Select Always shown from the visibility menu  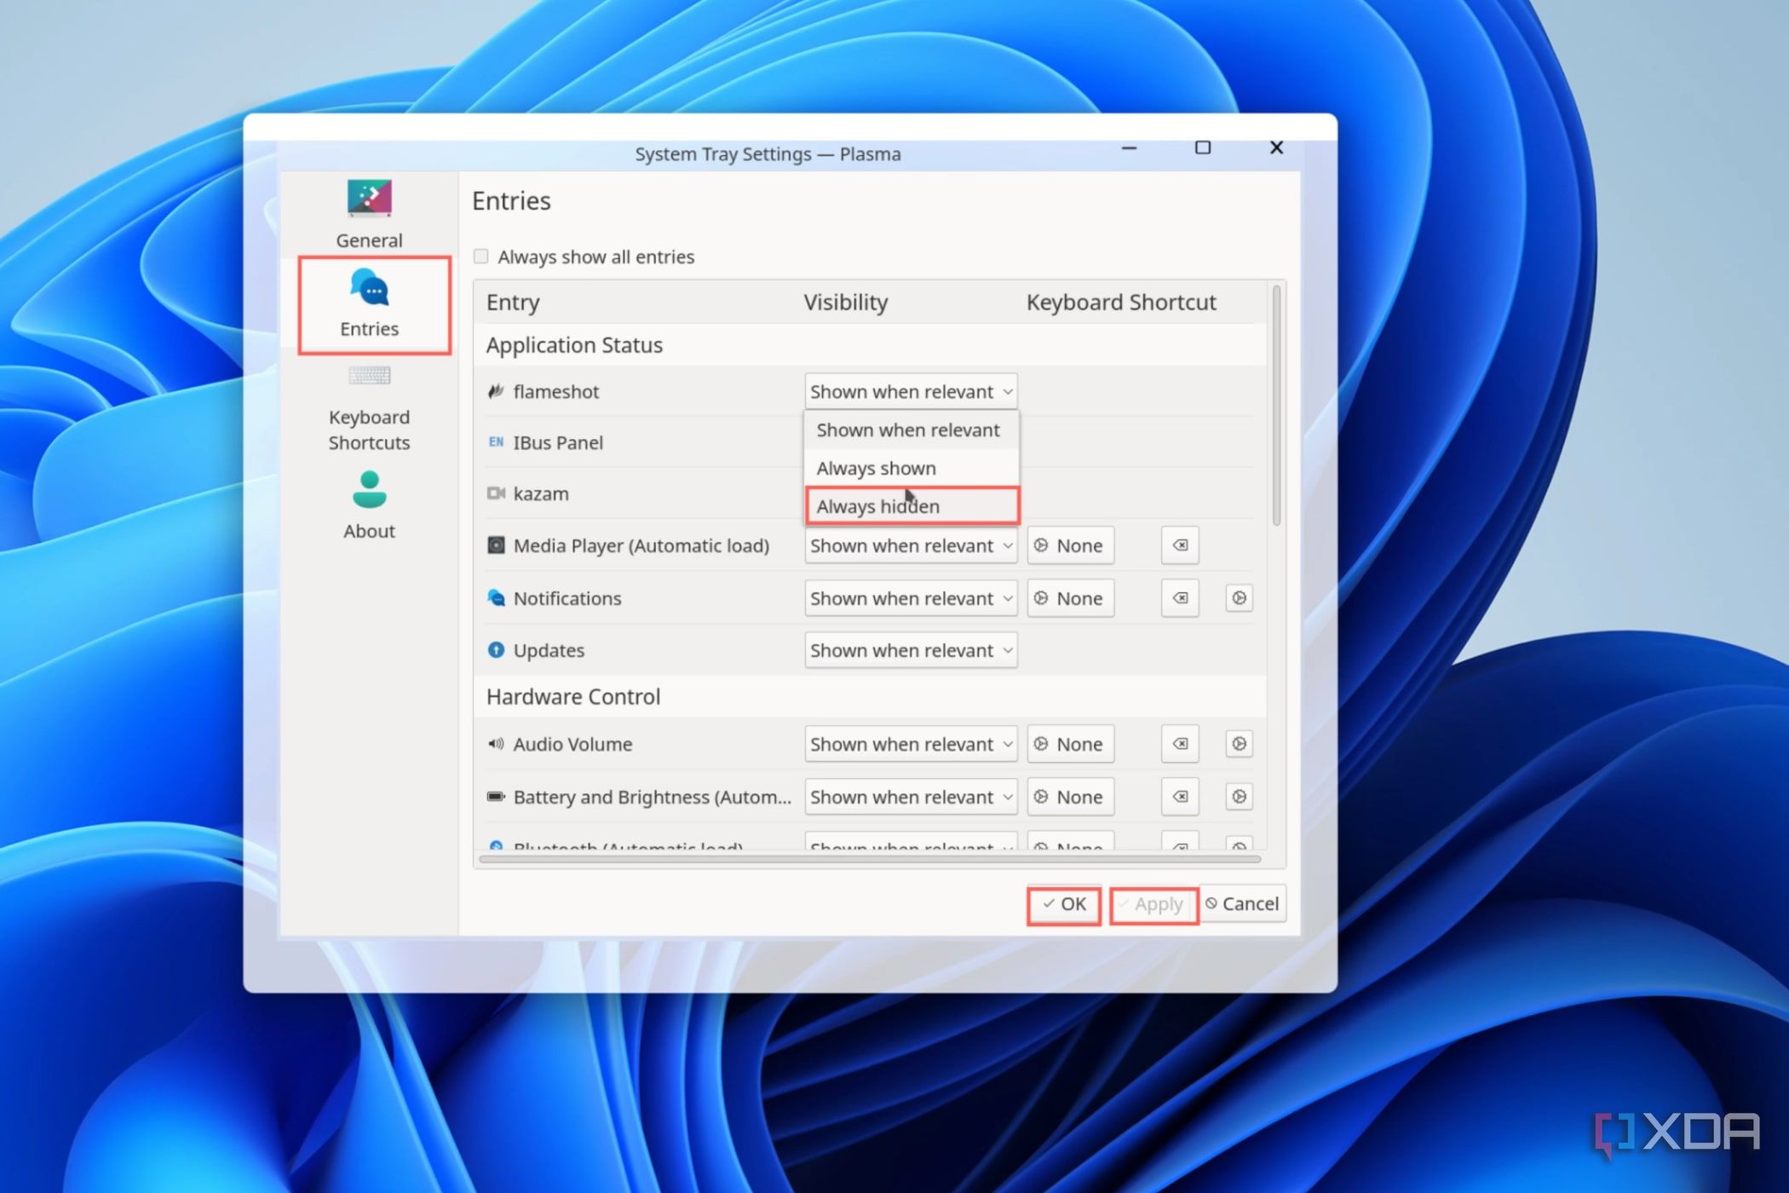(876, 468)
